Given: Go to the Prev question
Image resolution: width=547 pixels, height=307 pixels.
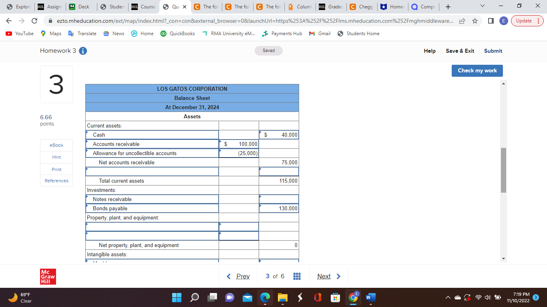Looking at the screenshot, I should point(238,276).
